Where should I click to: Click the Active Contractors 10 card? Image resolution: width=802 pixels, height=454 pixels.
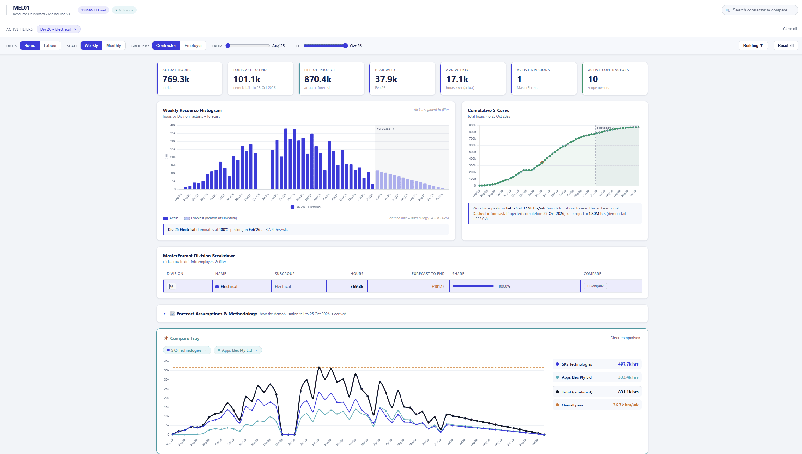point(615,78)
